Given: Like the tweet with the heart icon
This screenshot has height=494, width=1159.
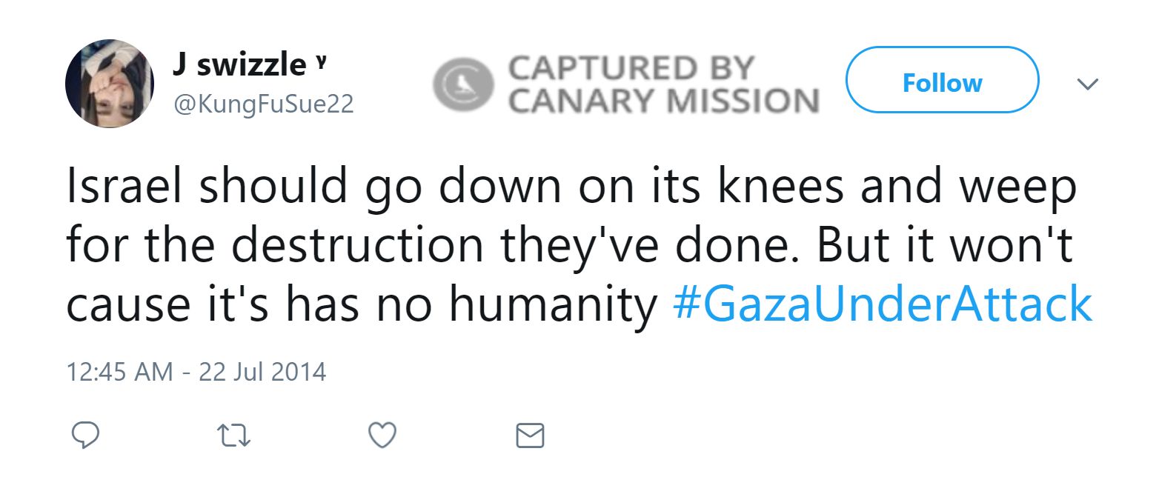Looking at the screenshot, I should tap(382, 435).
